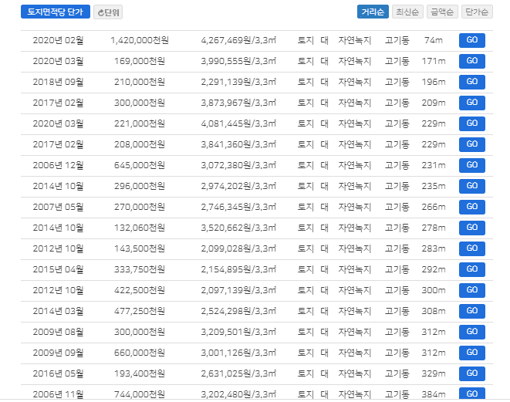
Task: Click the 422,500천원 amount
Action: tap(140, 290)
